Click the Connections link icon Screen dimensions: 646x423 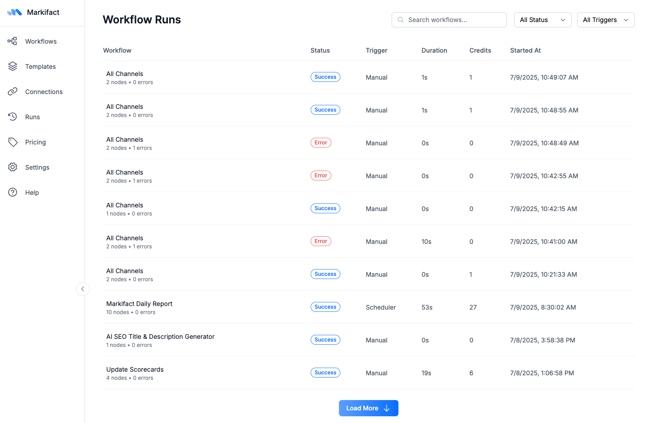(13, 91)
